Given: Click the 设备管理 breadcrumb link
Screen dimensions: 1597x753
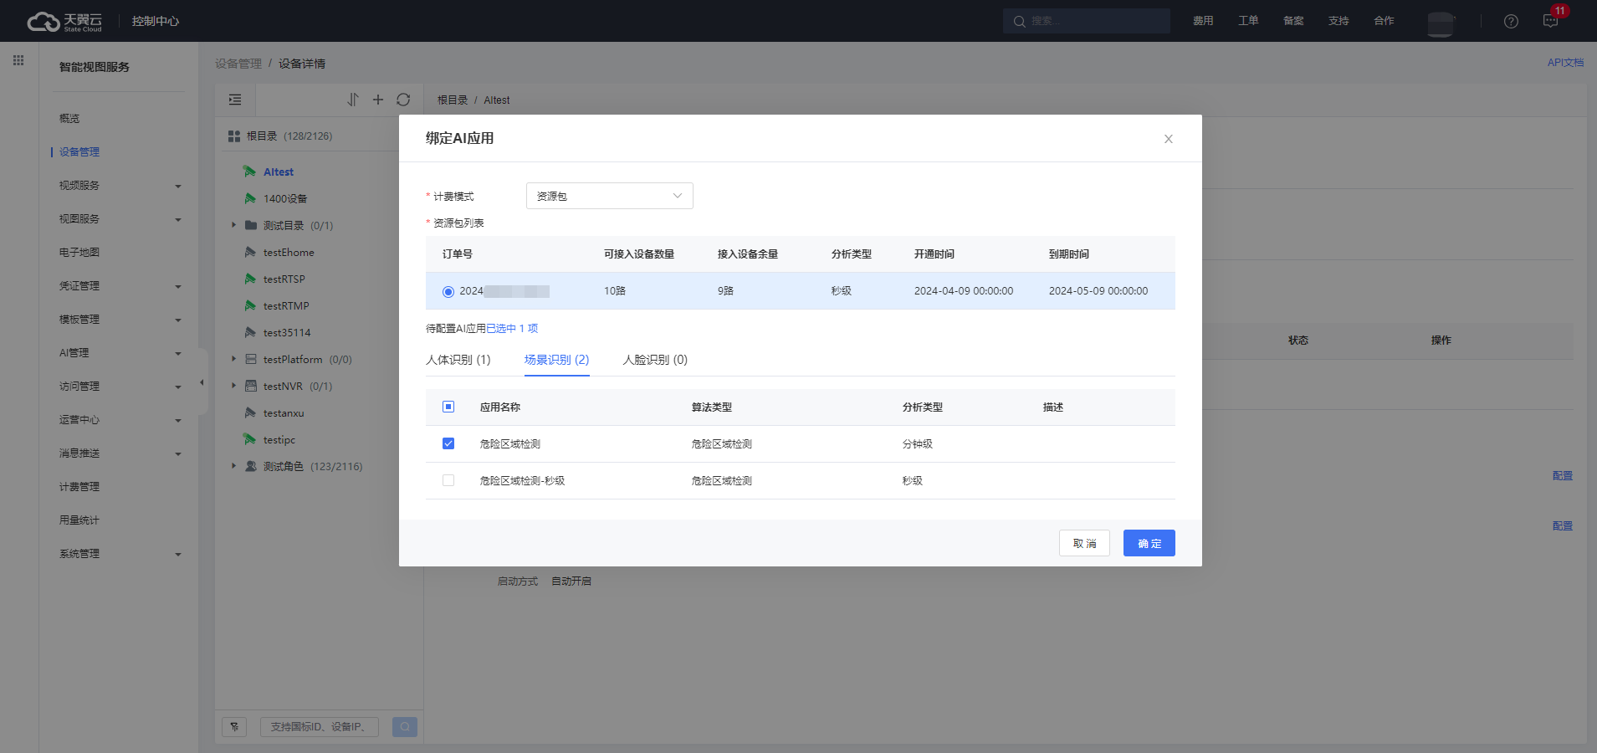Looking at the screenshot, I should [x=238, y=64].
